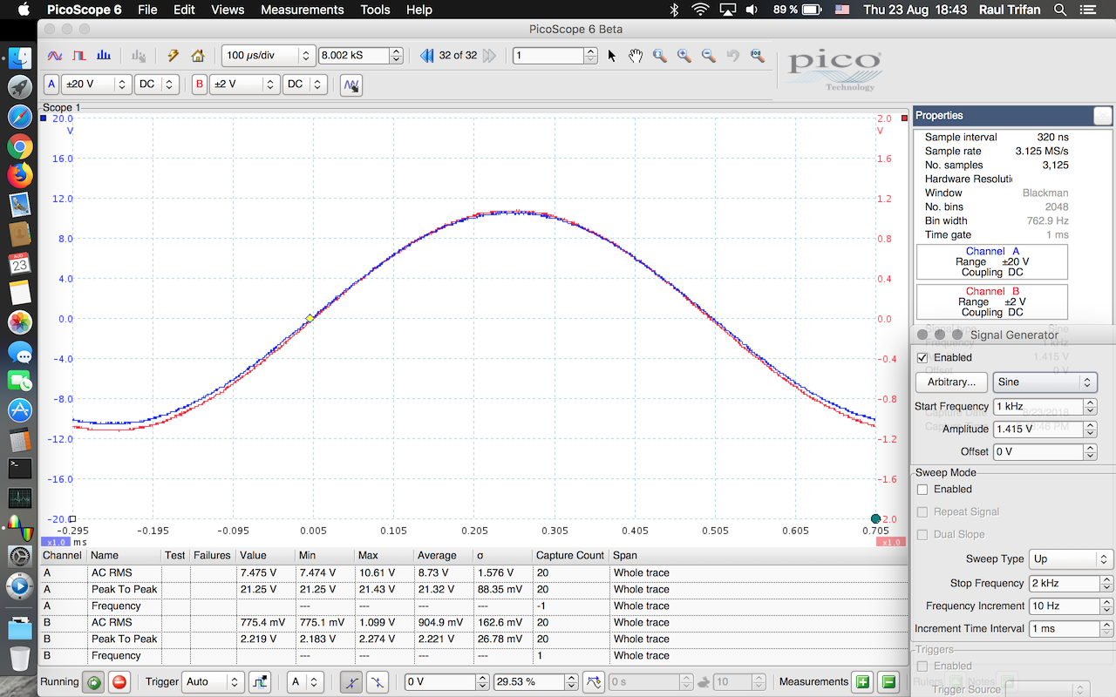Select rising edge trigger direction

tap(350, 682)
